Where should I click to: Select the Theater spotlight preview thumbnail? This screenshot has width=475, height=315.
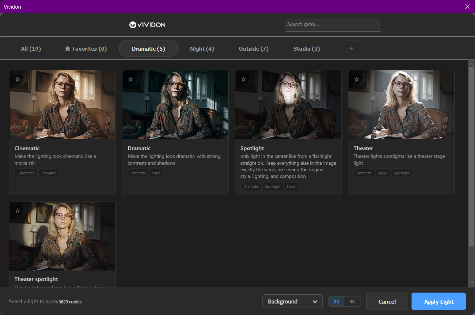pyautogui.click(x=62, y=236)
